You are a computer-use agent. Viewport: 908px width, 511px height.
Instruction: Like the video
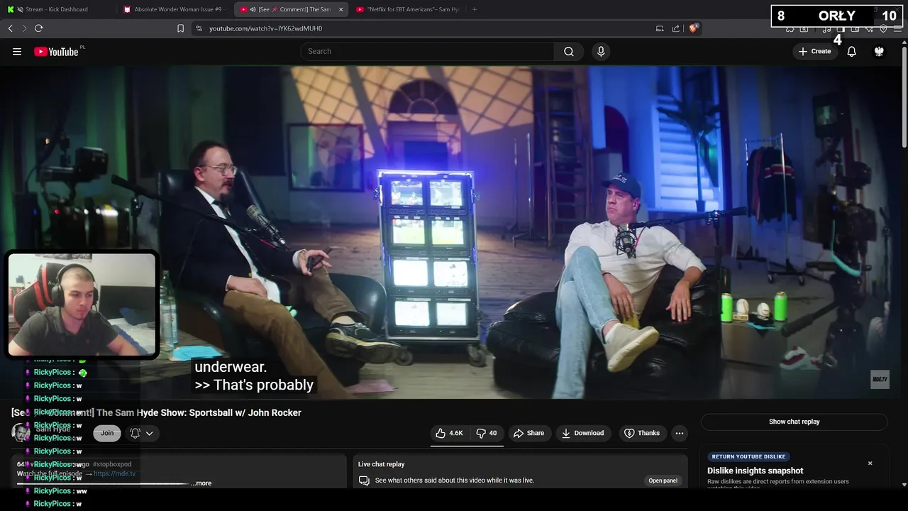point(449,433)
